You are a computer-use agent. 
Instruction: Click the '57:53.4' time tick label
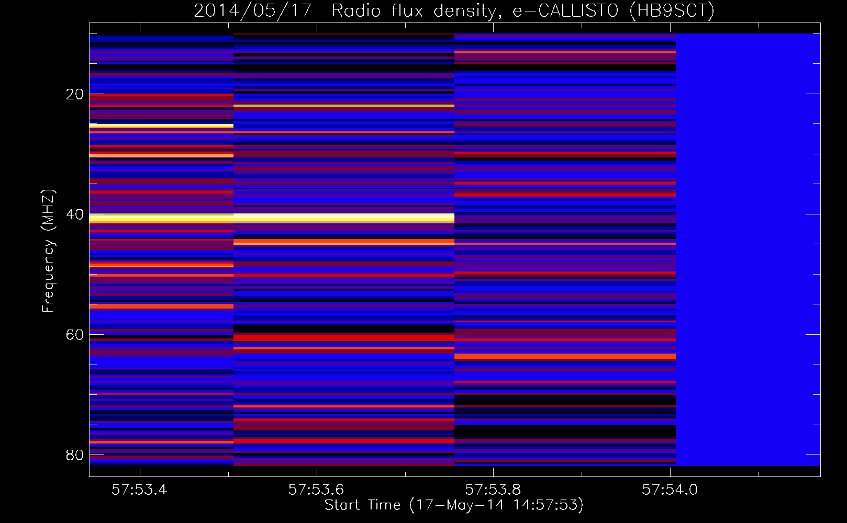139,490
